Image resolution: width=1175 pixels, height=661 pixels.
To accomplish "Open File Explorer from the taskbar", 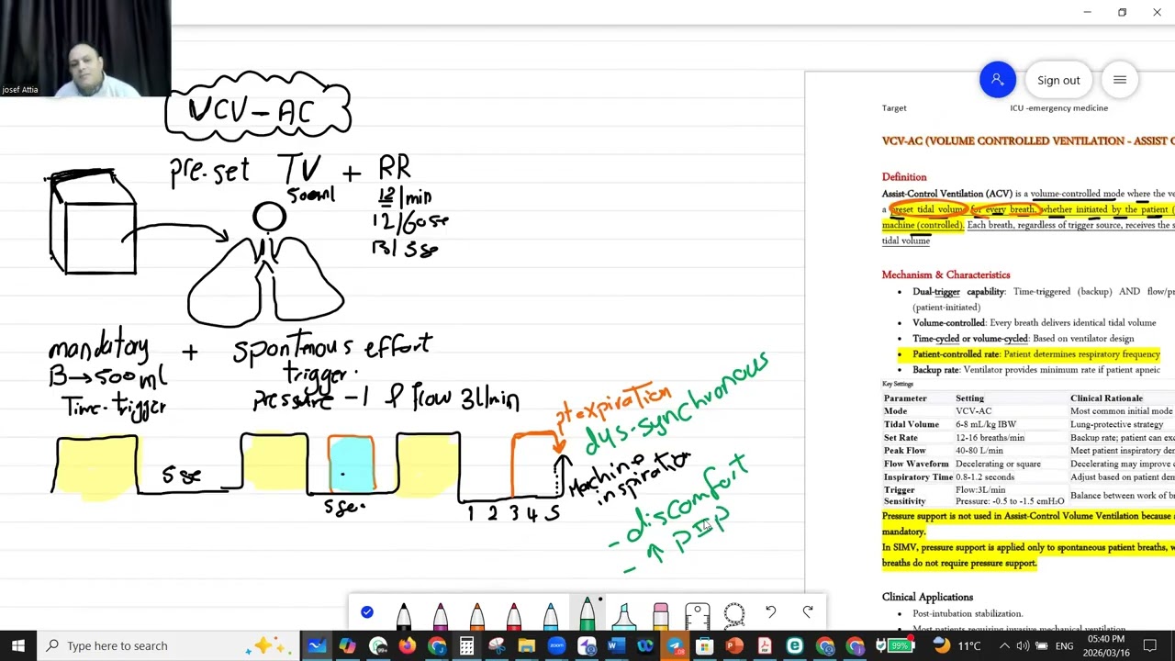I will click(526, 645).
